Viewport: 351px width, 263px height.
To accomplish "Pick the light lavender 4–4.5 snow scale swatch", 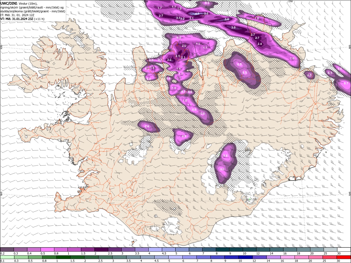I will coord(155,250).
